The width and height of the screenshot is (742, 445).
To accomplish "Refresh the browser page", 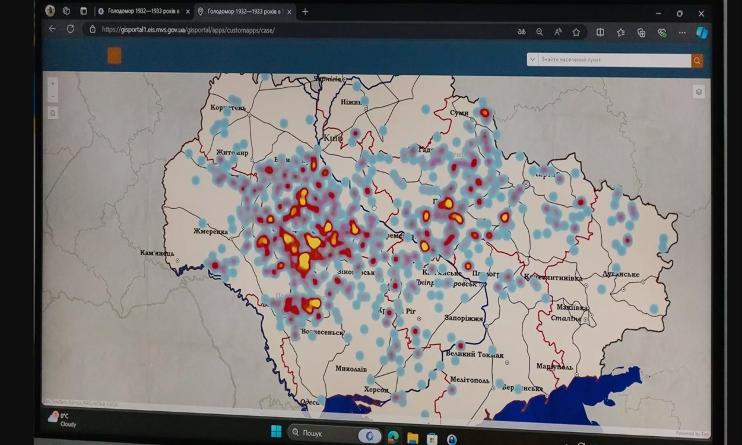I will 70,29.
